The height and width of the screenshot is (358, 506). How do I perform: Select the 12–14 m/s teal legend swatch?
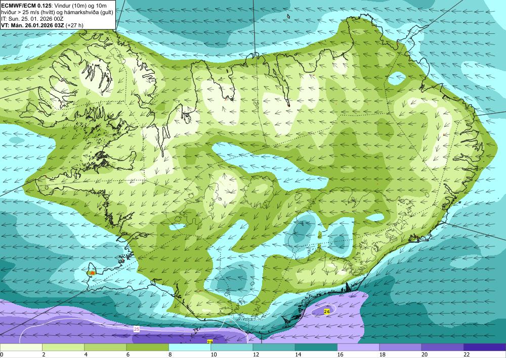(274, 347)
